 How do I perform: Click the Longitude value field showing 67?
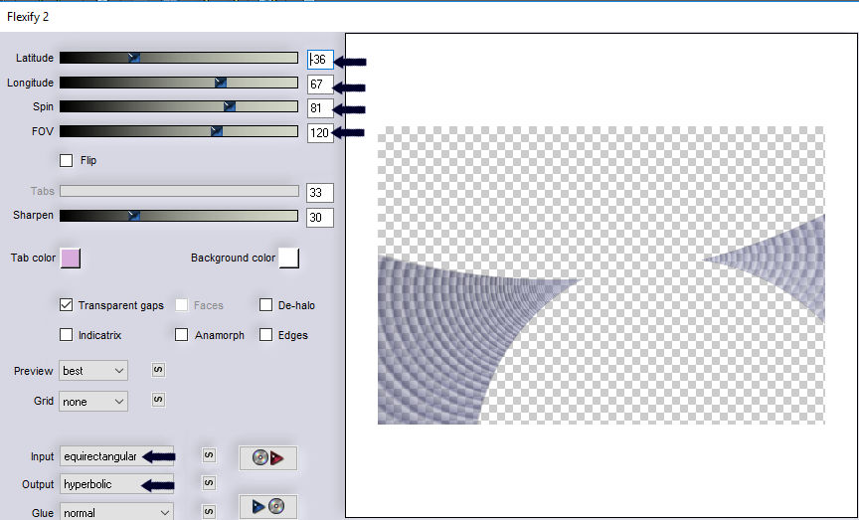[320, 85]
